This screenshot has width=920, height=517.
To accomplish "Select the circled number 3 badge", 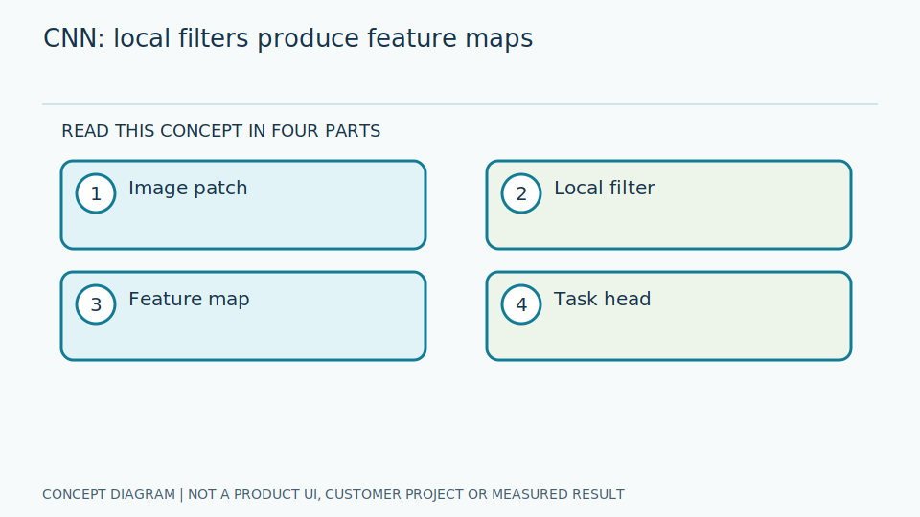I will [96, 304].
